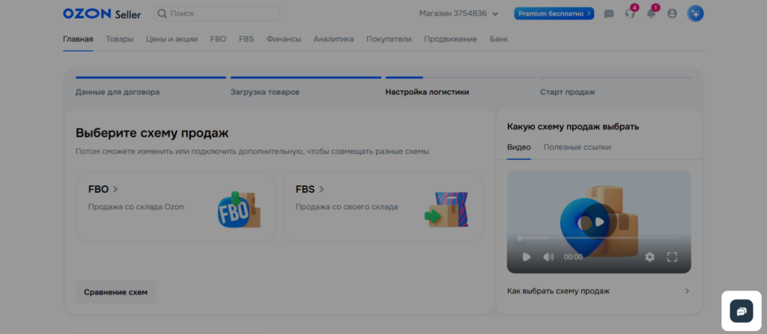Open video settings gear
This screenshot has height=334, width=767.
[649, 257]
